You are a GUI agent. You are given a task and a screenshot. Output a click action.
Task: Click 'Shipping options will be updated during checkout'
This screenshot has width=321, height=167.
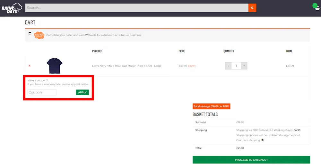(x=268, y=135)
